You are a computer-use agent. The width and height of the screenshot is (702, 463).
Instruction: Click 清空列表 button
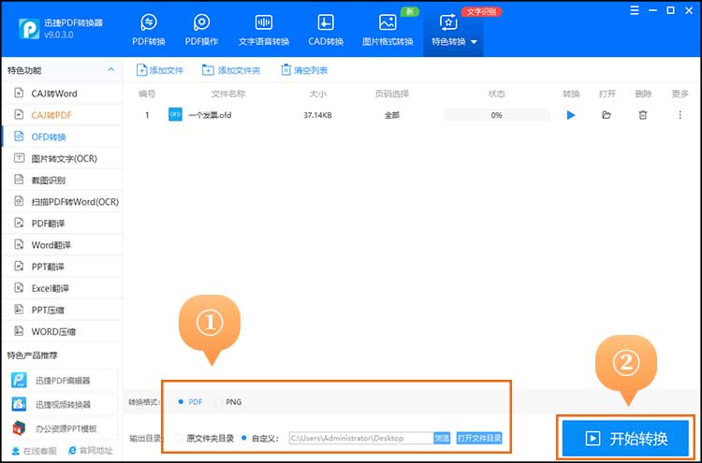pyautogui.click(x=304, y=70)
